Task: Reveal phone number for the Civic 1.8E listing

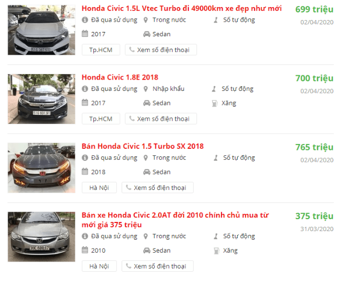Action: point(161,119)
